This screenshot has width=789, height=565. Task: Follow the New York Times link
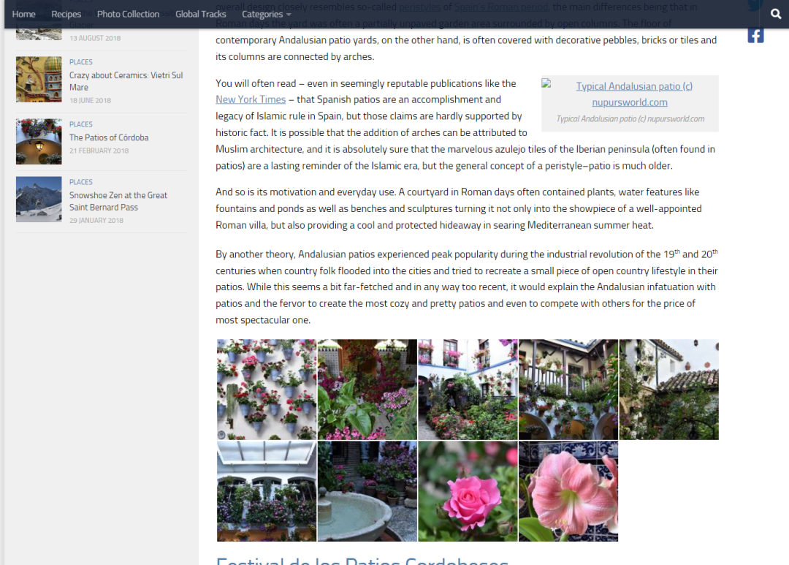pos(251,99)
